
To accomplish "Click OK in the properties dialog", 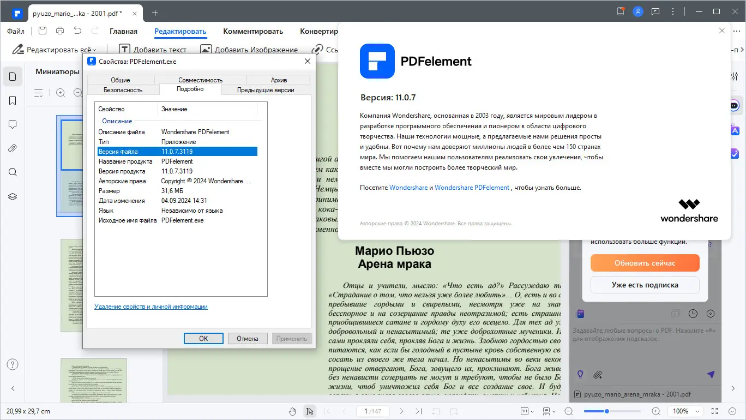I will click(203, 338).
